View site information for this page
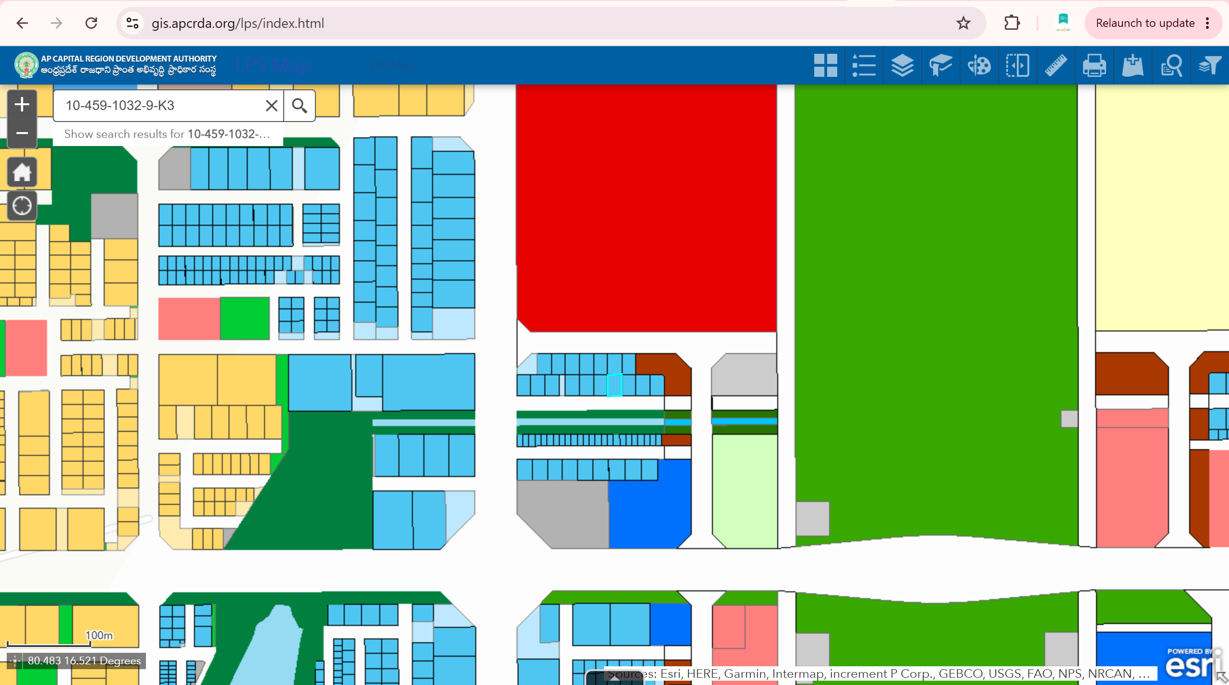 click(x=132, y=23)
